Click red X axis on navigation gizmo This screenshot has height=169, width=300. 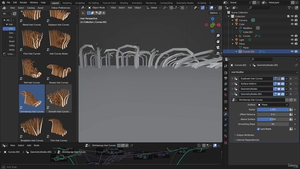pos(219,25)
